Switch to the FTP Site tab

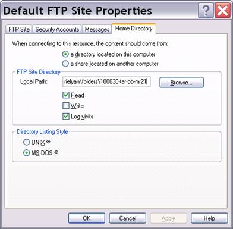(19, 29)
